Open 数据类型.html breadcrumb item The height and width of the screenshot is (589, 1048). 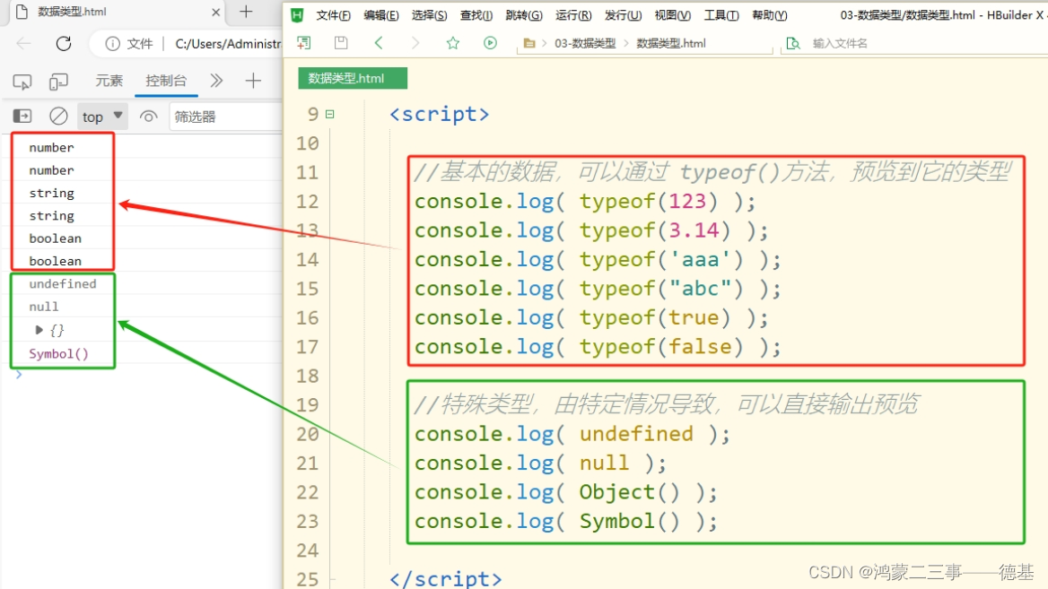[671, 43]
